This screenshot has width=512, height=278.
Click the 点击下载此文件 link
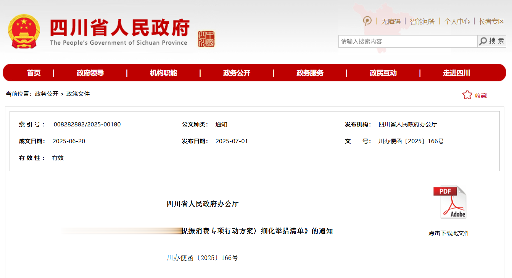[449, 233]
